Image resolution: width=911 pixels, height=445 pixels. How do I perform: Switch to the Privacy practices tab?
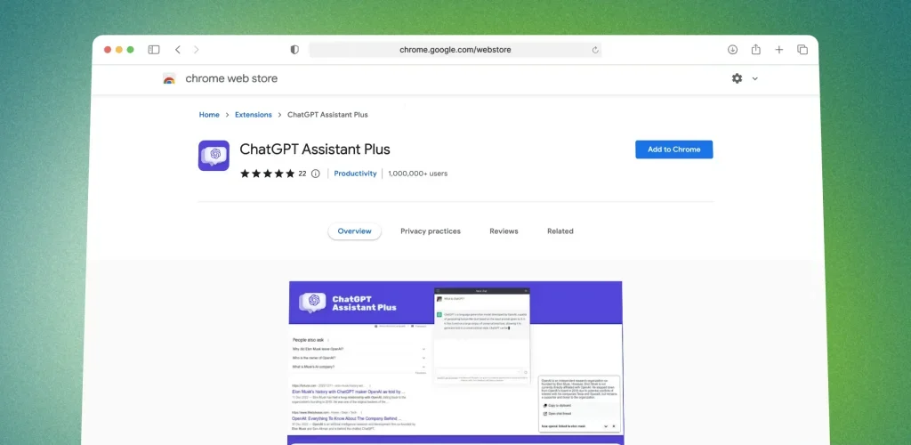coord(431,231)
